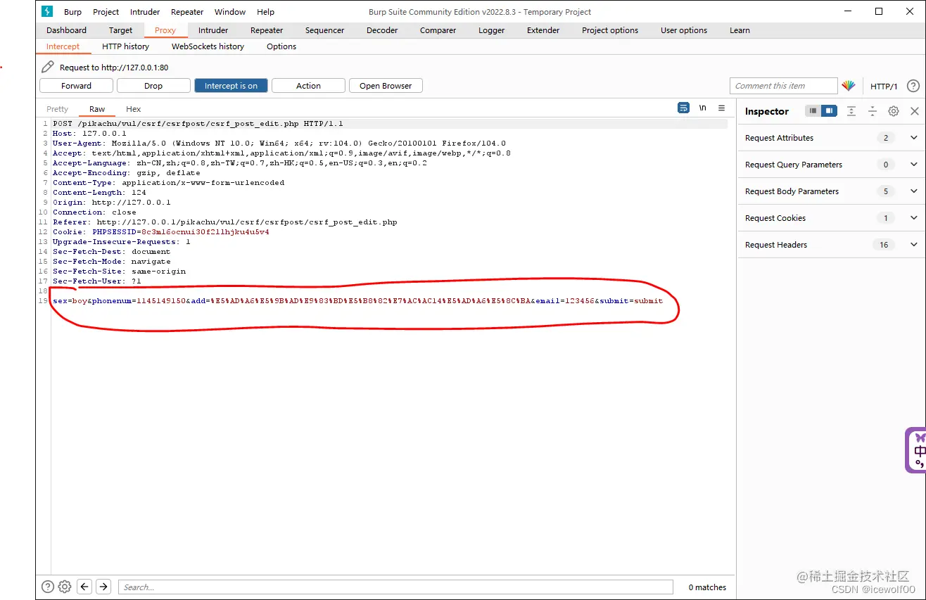
Task: Switch message view to Raw
Action: coord(97,109)
